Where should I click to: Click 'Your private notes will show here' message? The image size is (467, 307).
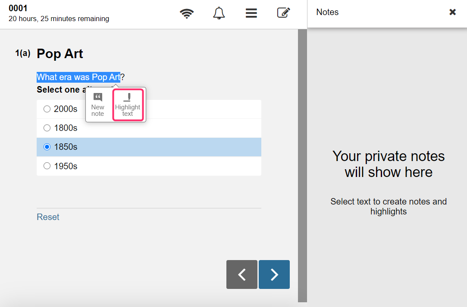click(x=389, y=164)
